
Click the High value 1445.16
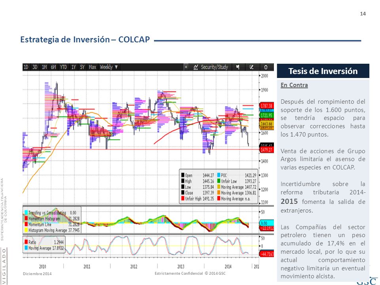208,181
